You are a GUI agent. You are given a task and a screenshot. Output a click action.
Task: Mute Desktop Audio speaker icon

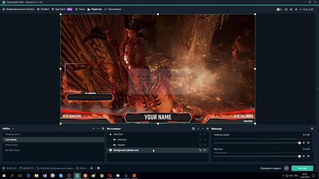(x=304, y=143)
